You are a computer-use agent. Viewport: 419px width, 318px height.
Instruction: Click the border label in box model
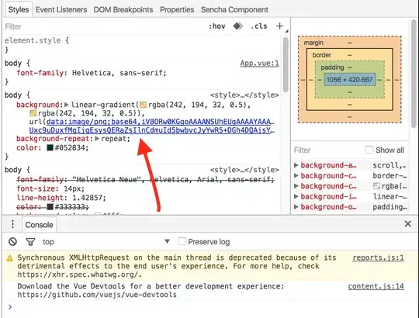pos(322,55)
